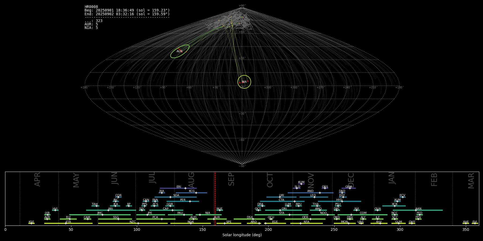Click the CAP shower label in timeline
Image resolution: width=483 pixels, height=241 pixels.
166,209
